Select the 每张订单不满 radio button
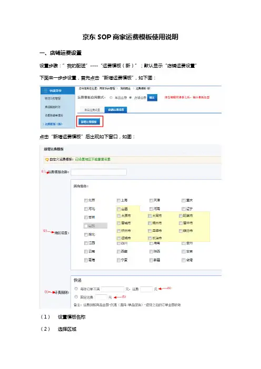The image size is (261, 369). (76, 289)
